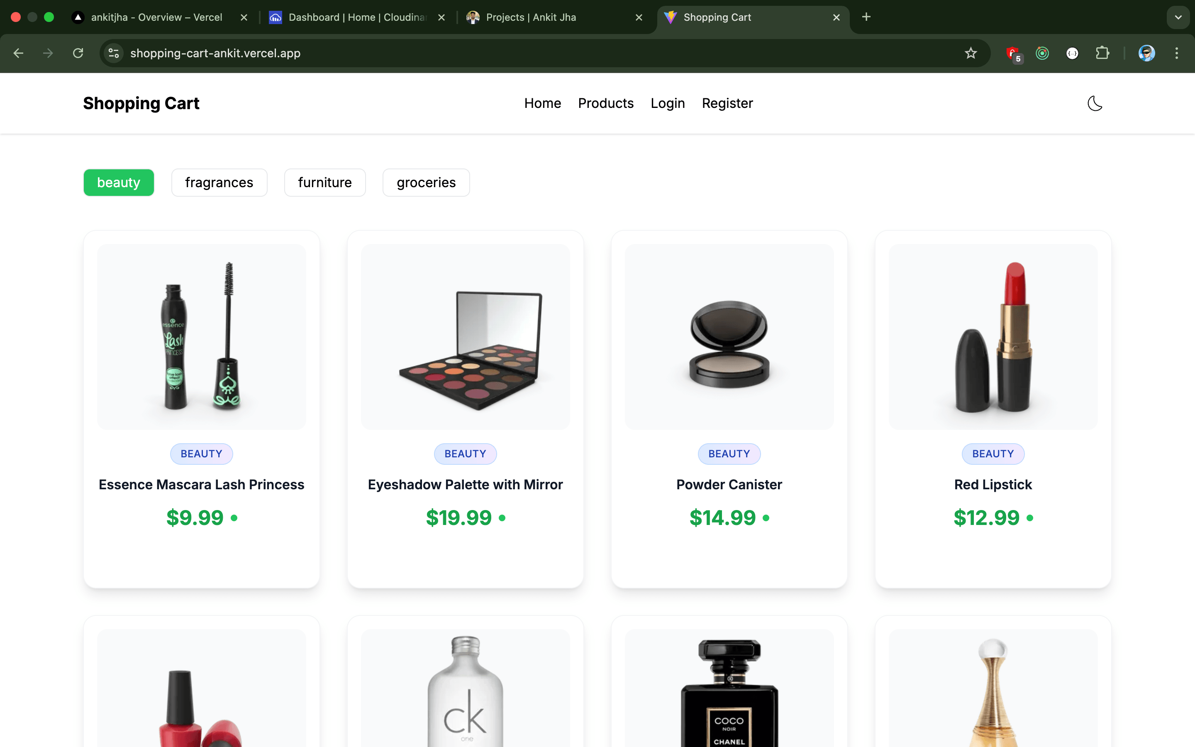Select the fragrances filter pill

[x=219, y=182]
